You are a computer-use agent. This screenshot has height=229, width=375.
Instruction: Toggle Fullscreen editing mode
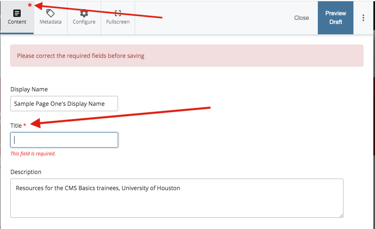[118, 17]
